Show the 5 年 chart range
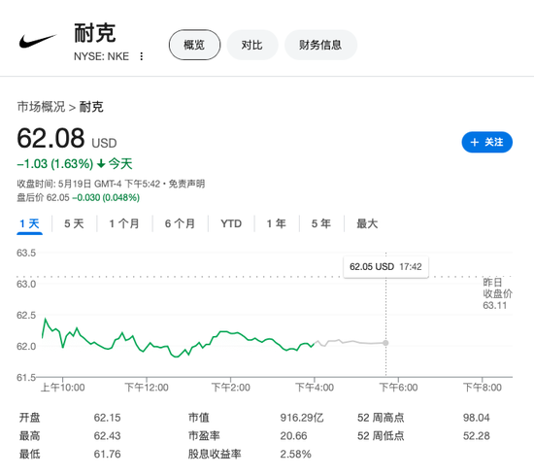 point(320,223)
